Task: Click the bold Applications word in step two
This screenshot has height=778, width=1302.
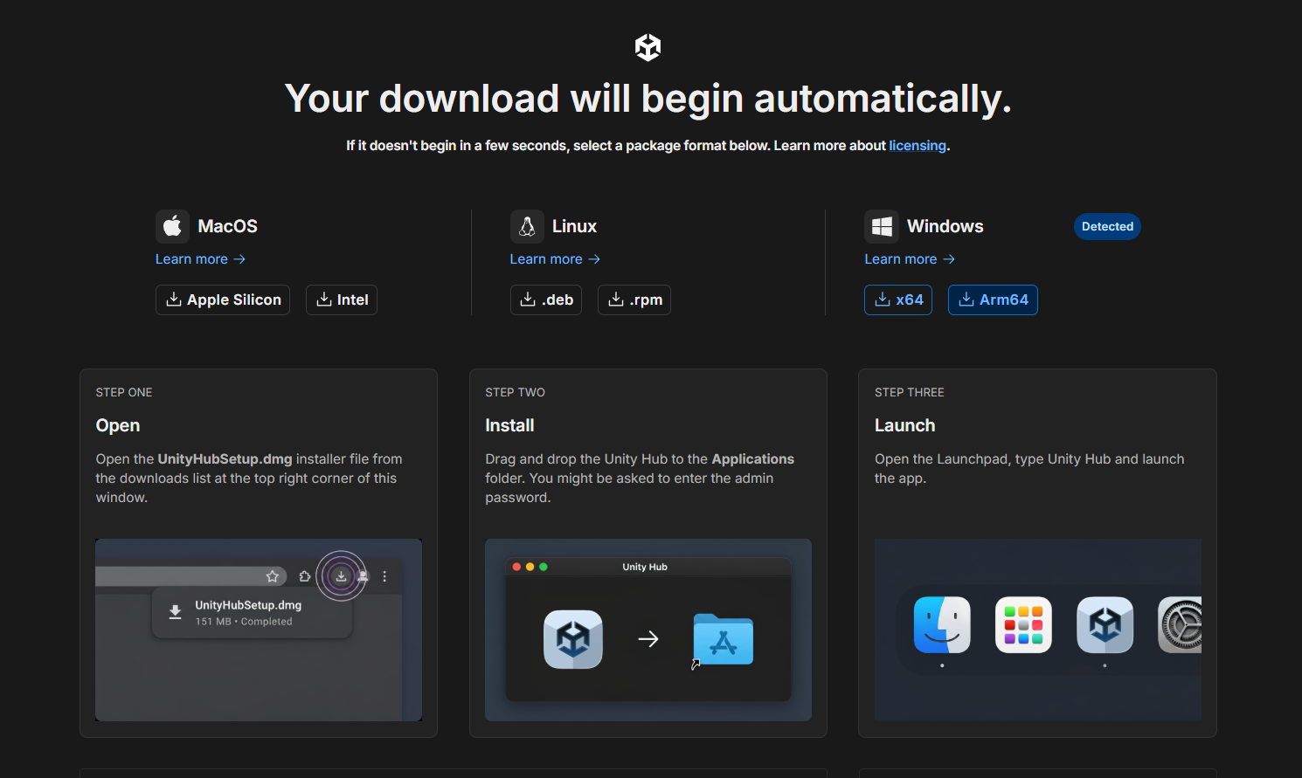Action: pyautogui.click(x=753, y=459)
